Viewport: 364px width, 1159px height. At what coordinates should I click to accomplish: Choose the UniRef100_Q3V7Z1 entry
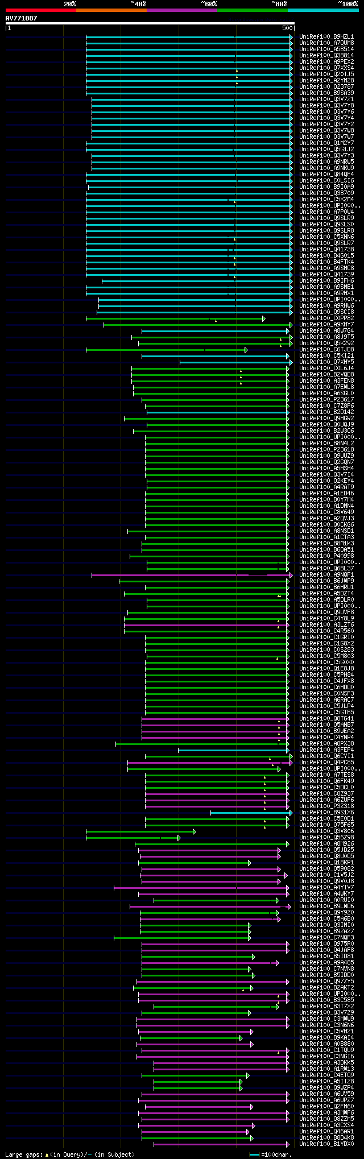[x=326, y=100]
